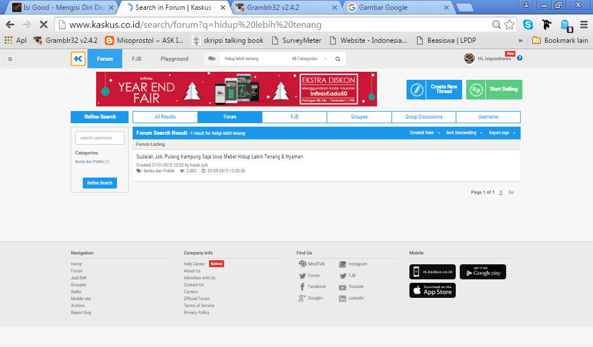
Task: Switch to the Groupee results tab
Action: pyautogui.click(x=359, y=117)
